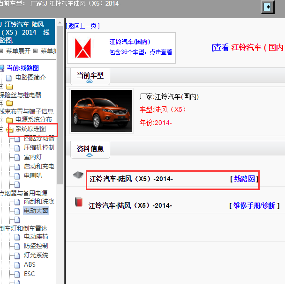The image size is (285, 284).
Task: Click page icon beside 压缩机控制
Action: (17, 148)
